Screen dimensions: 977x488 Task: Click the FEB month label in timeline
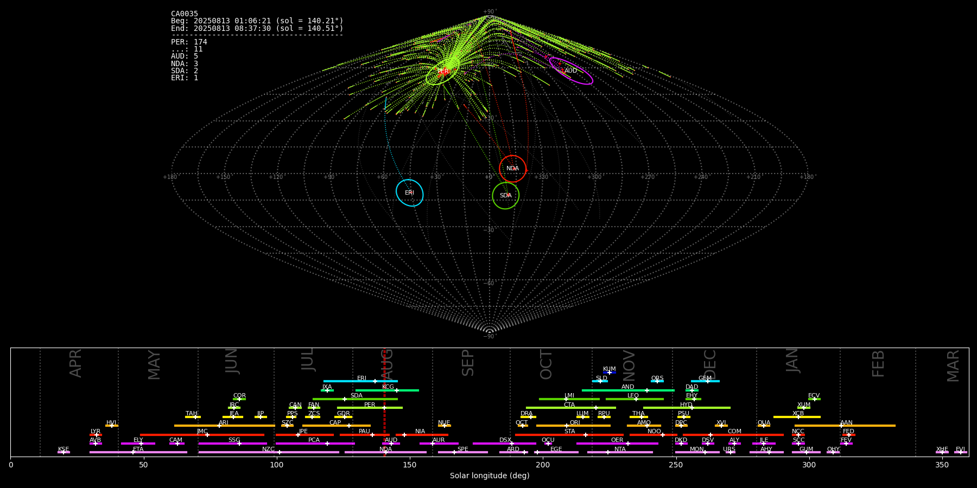click(878, 363)
